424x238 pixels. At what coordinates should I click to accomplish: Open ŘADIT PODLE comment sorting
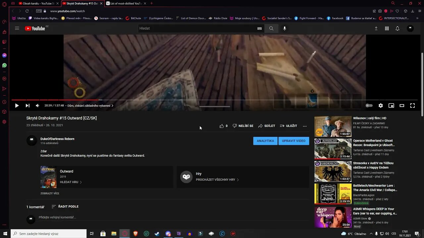(x=65, y=207)
